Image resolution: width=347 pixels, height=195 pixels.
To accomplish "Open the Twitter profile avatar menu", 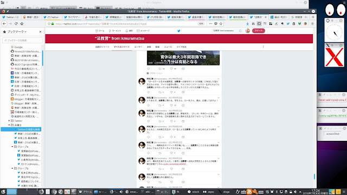I will [248, 31].
